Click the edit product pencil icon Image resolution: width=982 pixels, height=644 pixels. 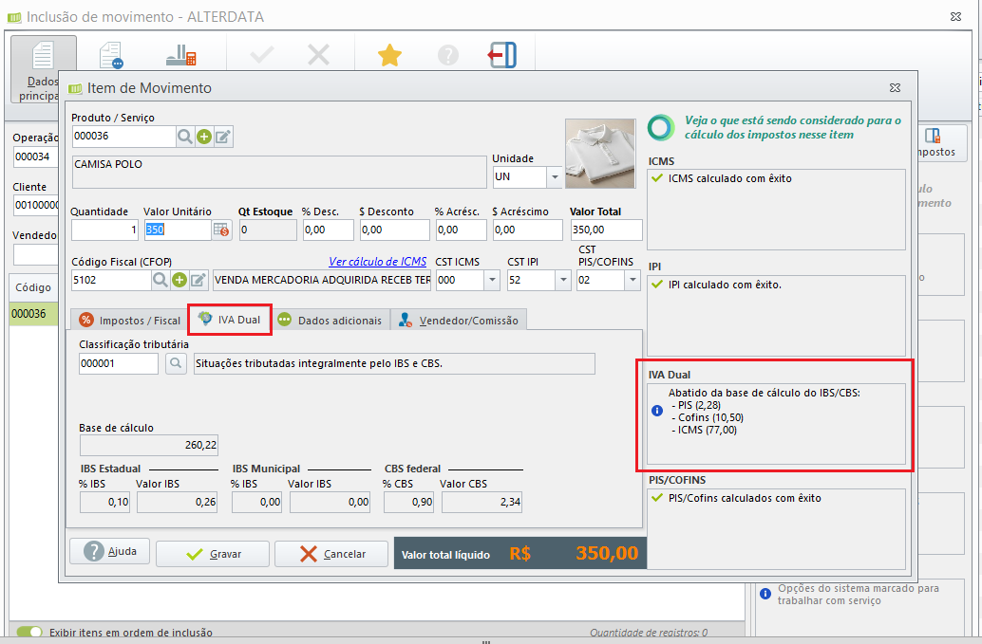223,137
